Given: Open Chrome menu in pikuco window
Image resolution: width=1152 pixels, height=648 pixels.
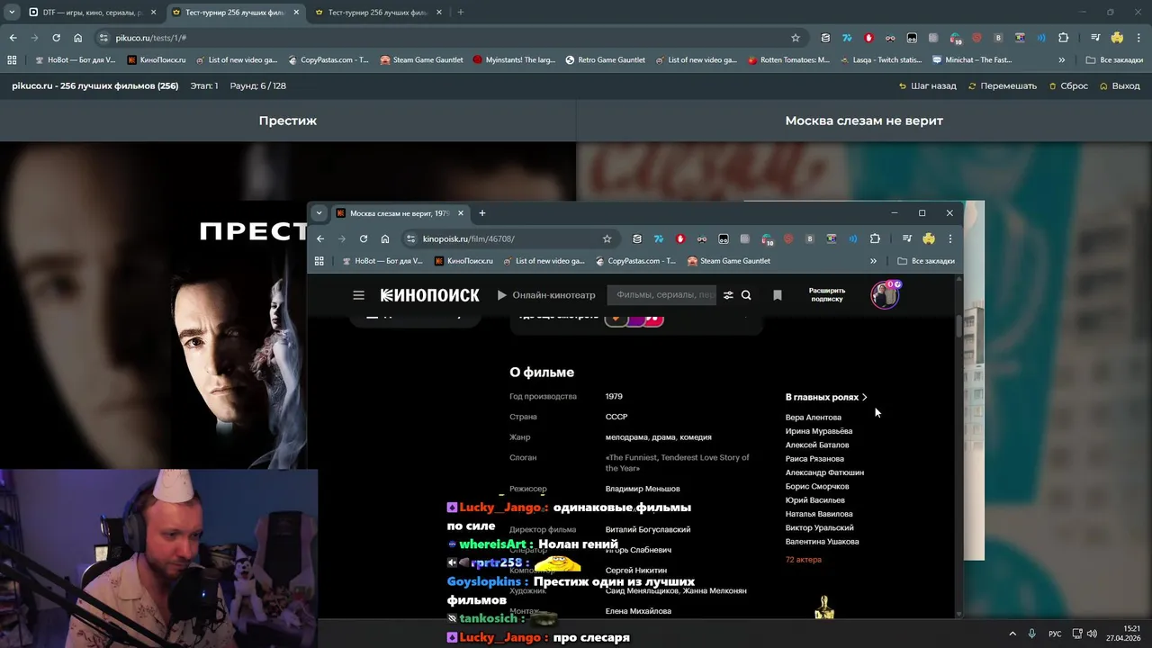Looking at the screenshot, I should pyautogui.click(x=1138, y=38).
